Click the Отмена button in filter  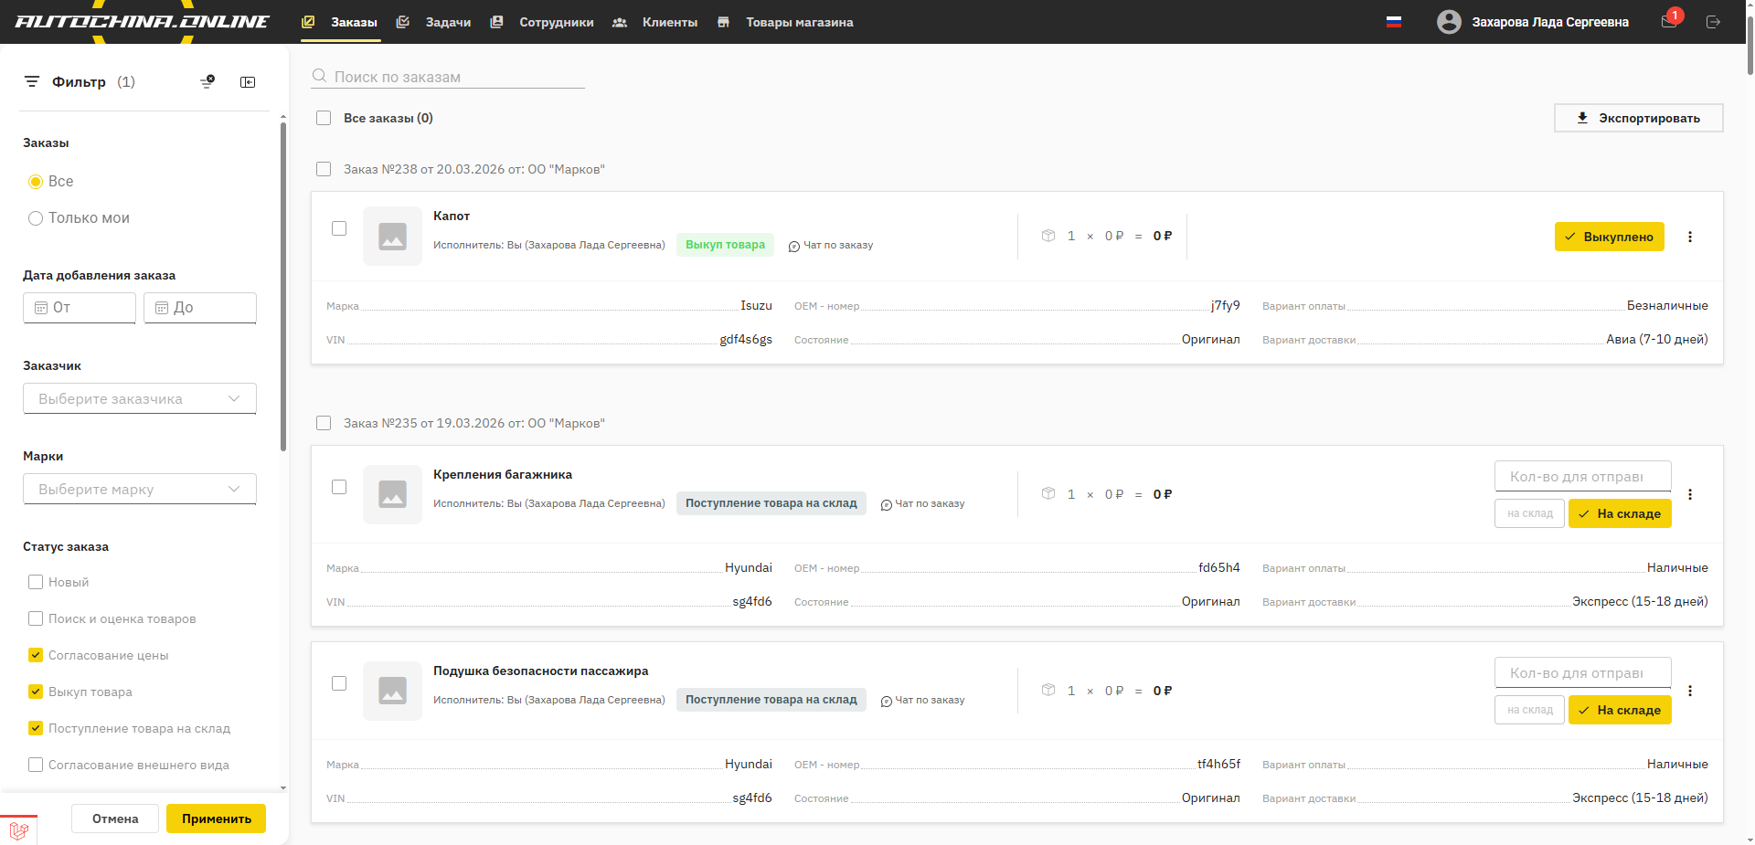pos(115,819)
